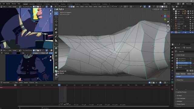This screenshot has width=194, height=109.
Task: Select the Bevel tool
Action: (56, 56)
